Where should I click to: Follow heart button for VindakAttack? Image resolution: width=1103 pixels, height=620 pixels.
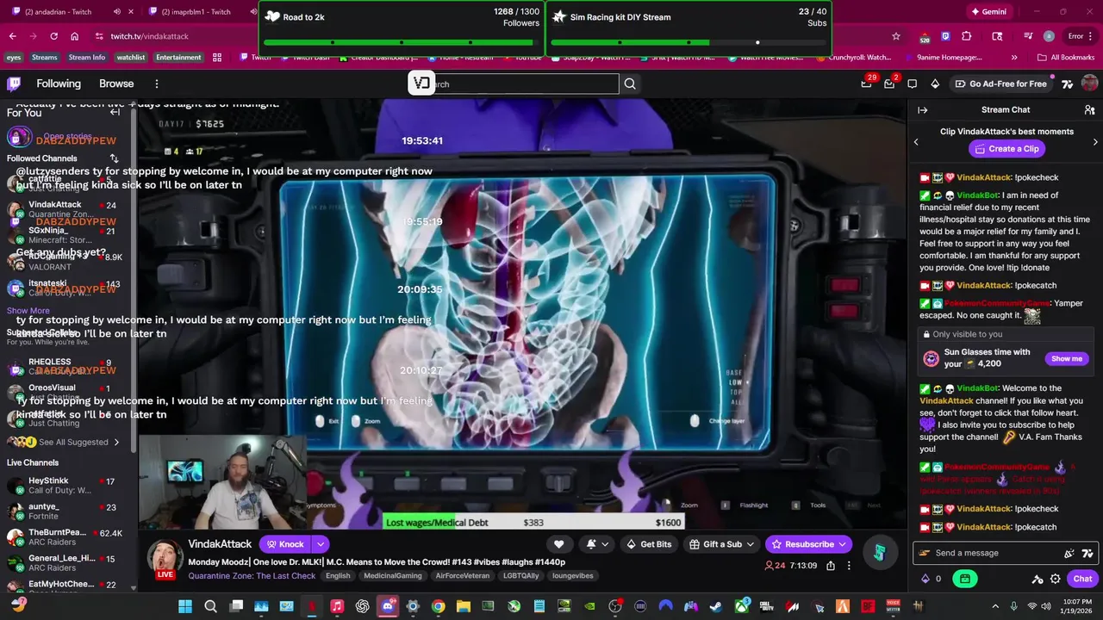pyautogui.click(x=558, y=544)
